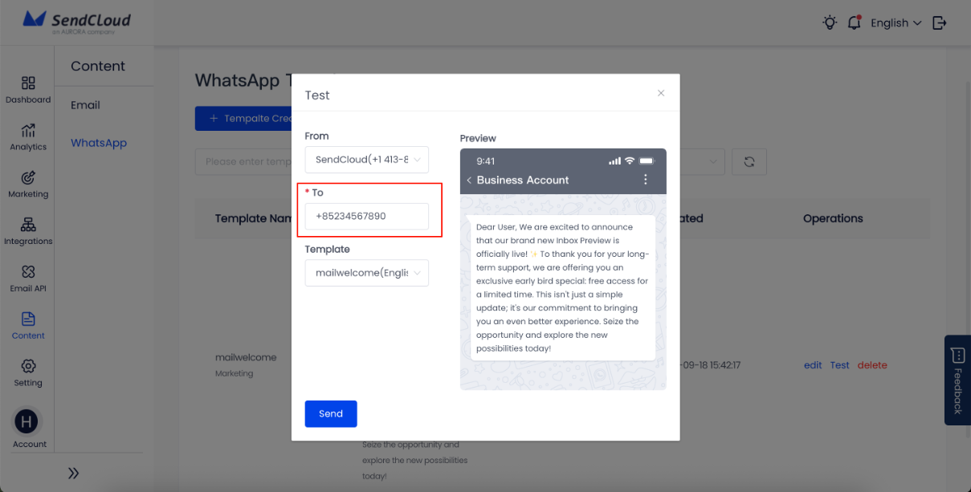
Task: Select the Setting sidebar icon
Action: (28, 370)
